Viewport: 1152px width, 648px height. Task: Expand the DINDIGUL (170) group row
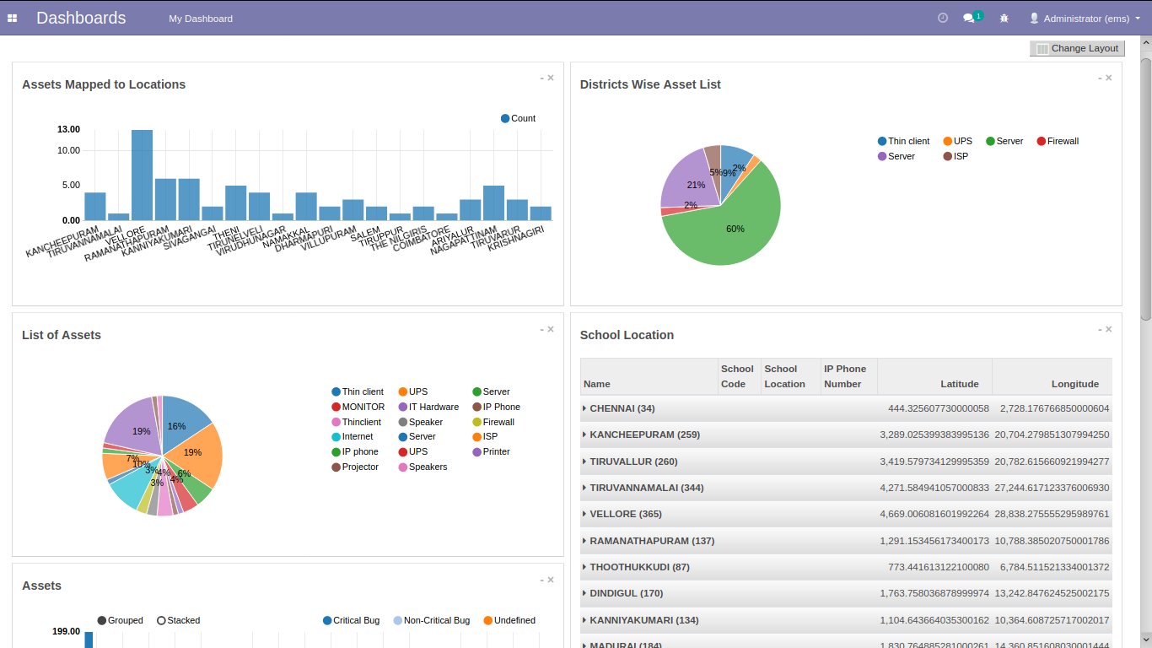846,593
